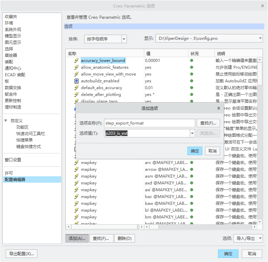
Task: Click lightning icon beside accuracy_lower_bound
Action: click(77, 61)
